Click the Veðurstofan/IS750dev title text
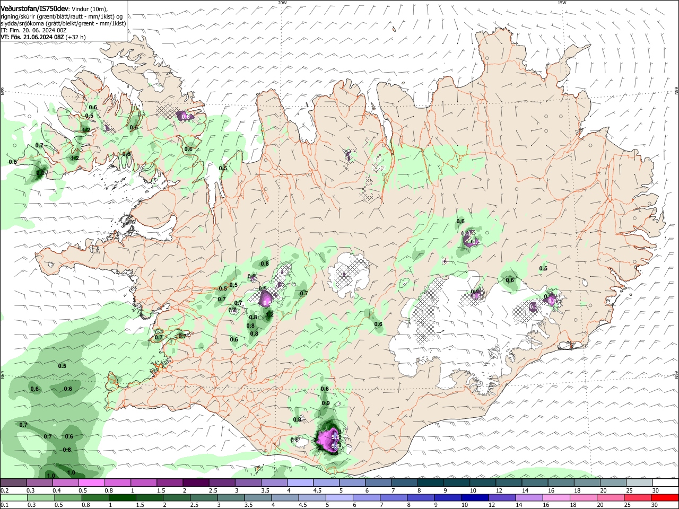679x509 pixels. pyautogui.click(x=34, y=8)
